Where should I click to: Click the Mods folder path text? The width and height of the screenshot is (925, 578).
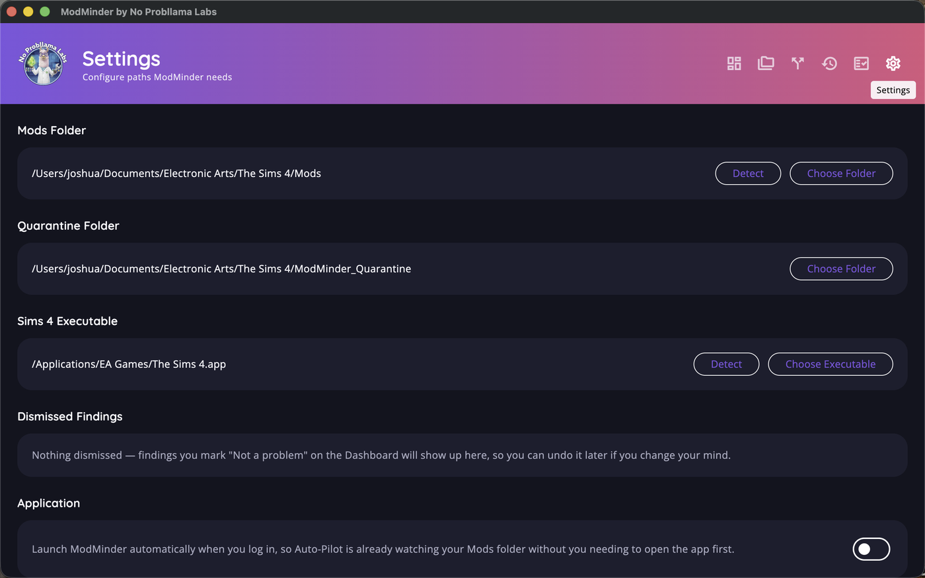(176, 174)
